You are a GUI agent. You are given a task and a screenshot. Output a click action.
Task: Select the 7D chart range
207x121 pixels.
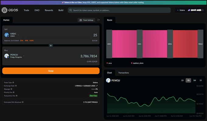pos(188,80)
